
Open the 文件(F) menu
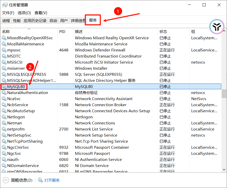point(8,13)
